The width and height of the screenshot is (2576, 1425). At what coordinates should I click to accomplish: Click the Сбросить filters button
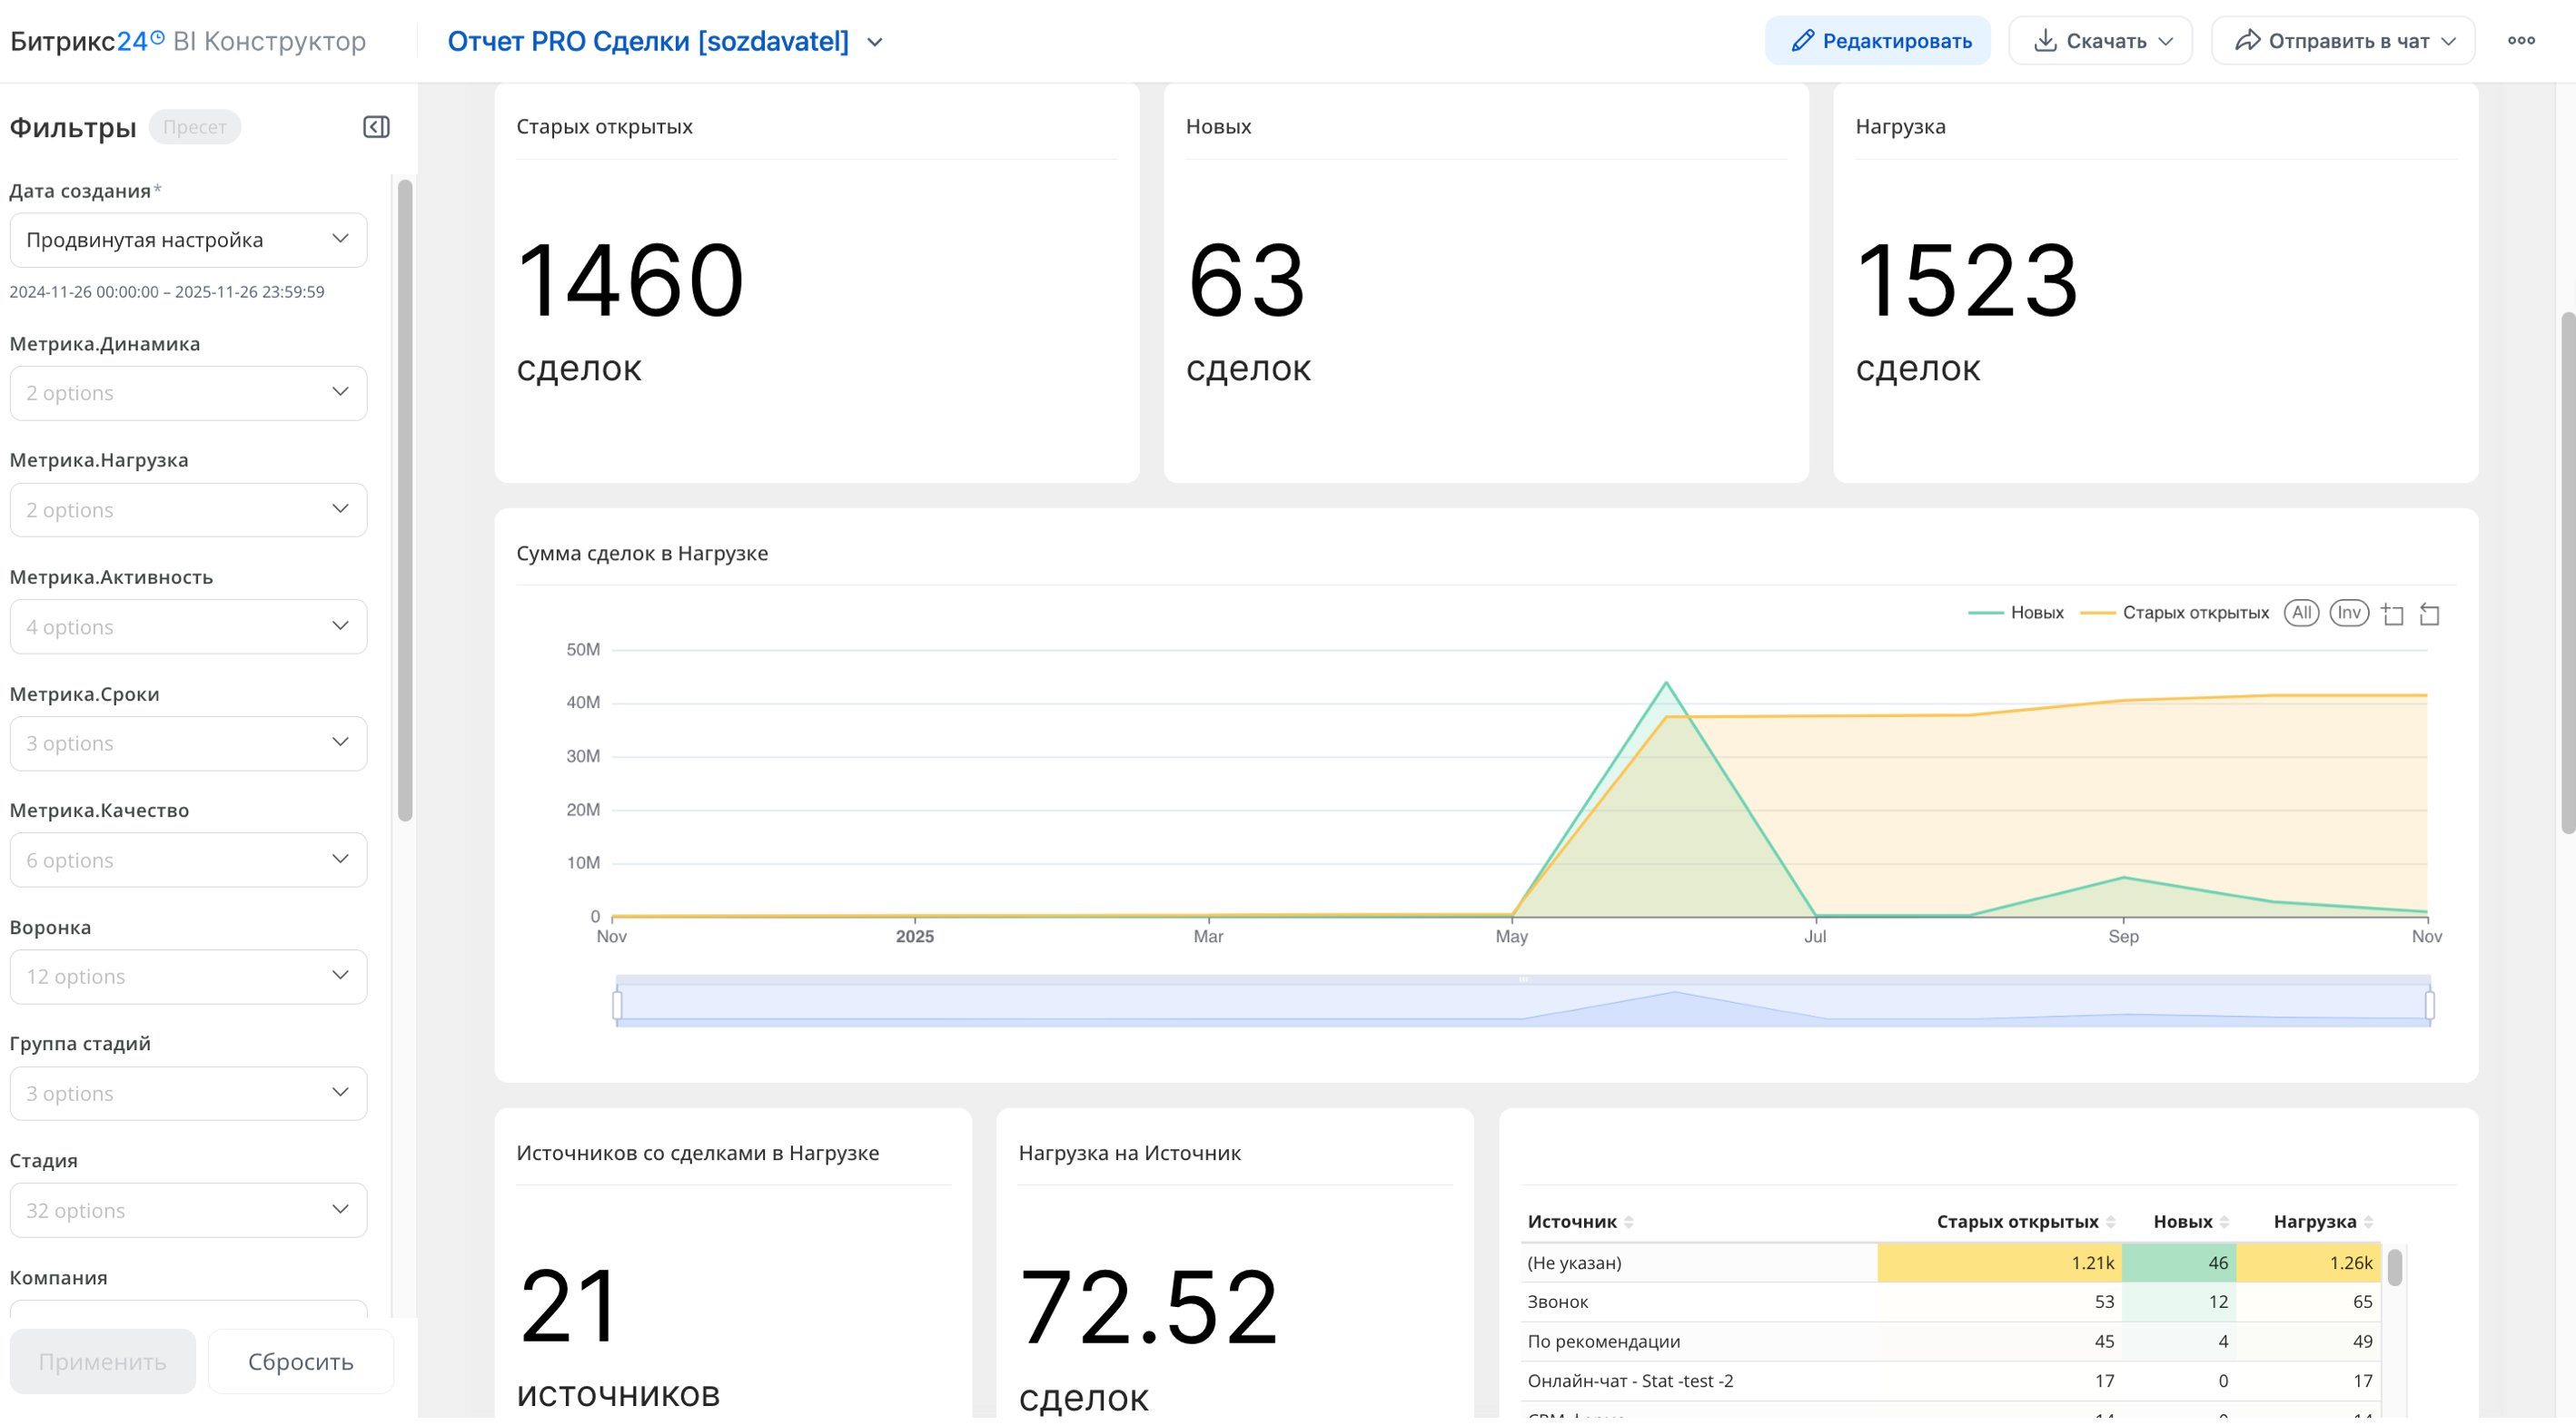tap(300, 1361)
